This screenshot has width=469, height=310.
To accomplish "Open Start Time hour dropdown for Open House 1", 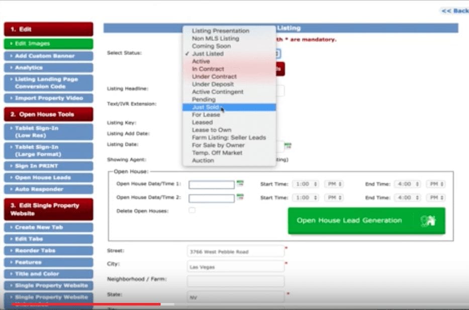I will pos(306,184).
